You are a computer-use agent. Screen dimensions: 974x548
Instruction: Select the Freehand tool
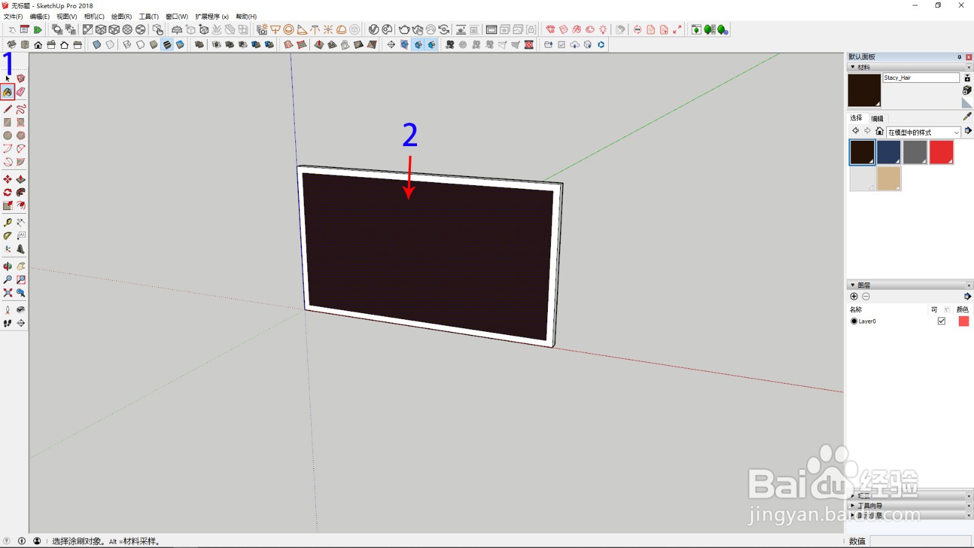[x=21, y=109]
